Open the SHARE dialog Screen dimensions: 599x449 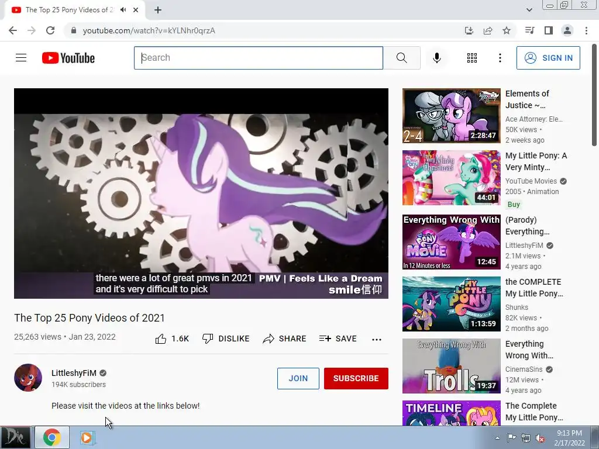click(285, 339)
